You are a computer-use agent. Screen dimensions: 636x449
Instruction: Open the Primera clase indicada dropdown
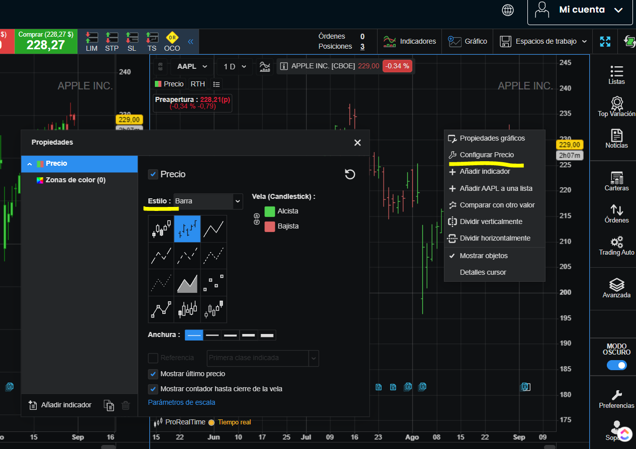(263, 358)
